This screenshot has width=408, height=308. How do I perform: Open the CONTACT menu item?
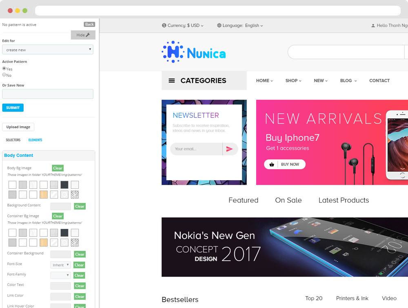[379, 81]
